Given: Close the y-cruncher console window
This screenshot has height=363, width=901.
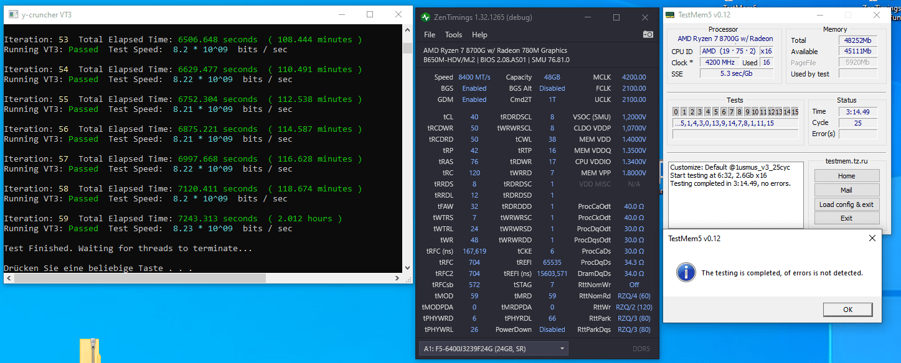Looking at the screenshot, I should coord(399,14).
